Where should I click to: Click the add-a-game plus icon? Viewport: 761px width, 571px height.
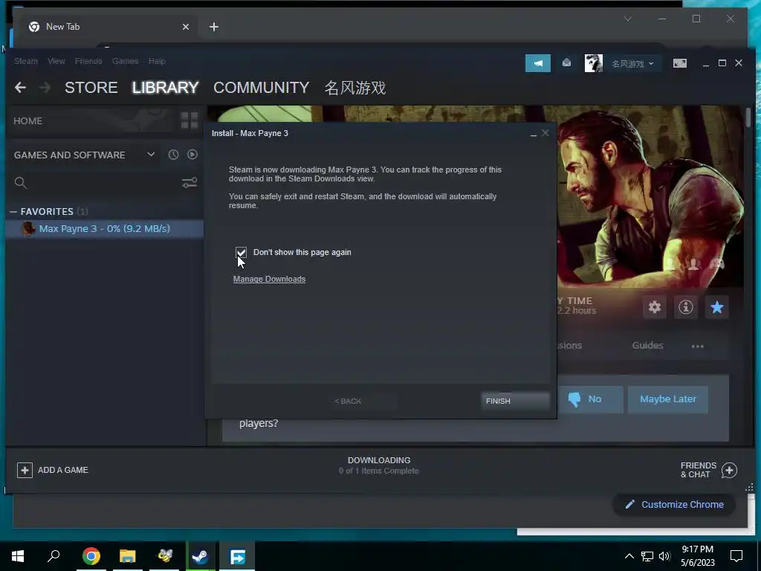pos(25,470)
